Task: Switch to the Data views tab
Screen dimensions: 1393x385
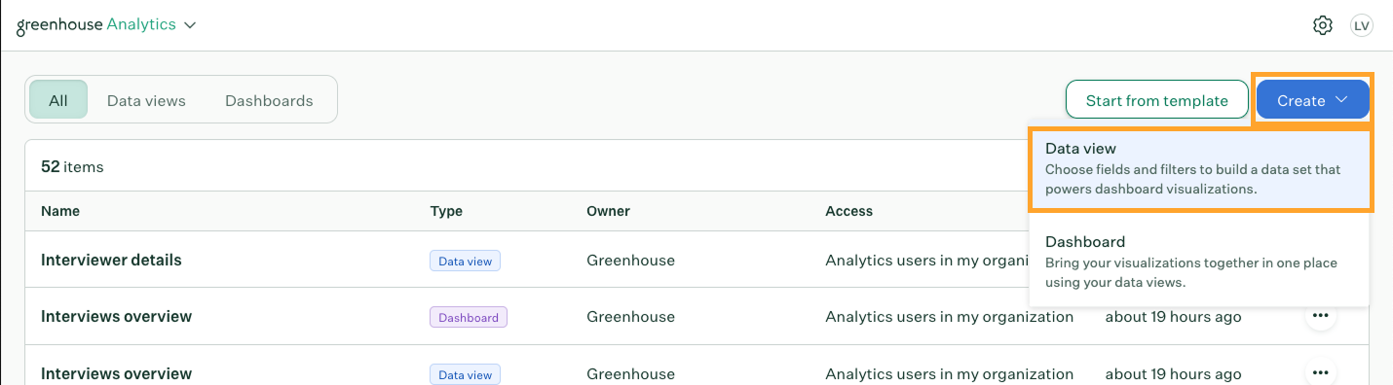Action: click(x=146, y=100)
